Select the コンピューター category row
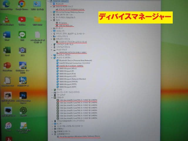The width and height of the screenshot is (188, 141). tap(59, 31)
